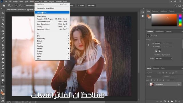Choose Camera Raw Filter menu entry
The width and height of the screenshot is (183, 103).
point(52,21)
